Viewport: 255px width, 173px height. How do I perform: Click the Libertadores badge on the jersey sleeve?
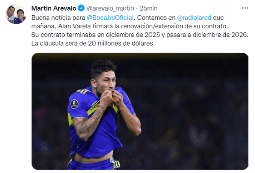click(x=74, y=104)
